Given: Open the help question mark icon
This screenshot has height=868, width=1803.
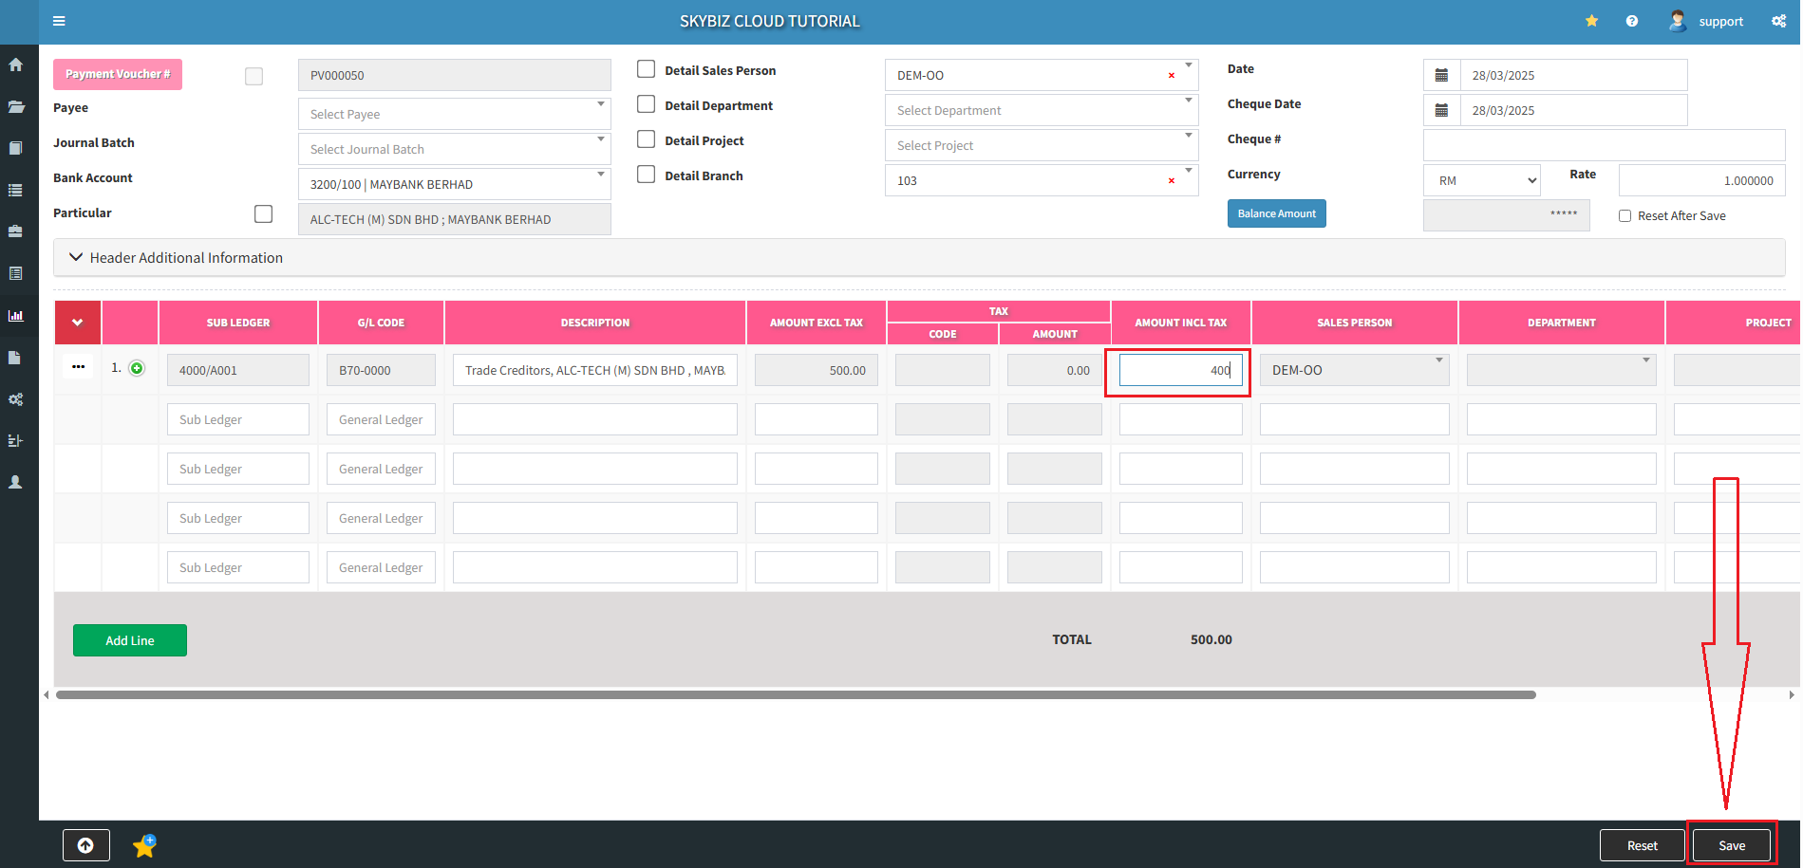Looking at the screenshot, I should pos(1631,21).
